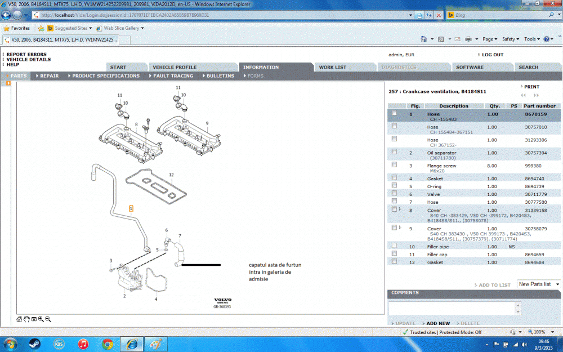The height and width of the screenshot is (352, 563).
Task: Click the compatibility view icon in the address bar
Action: tap(419, 15)
